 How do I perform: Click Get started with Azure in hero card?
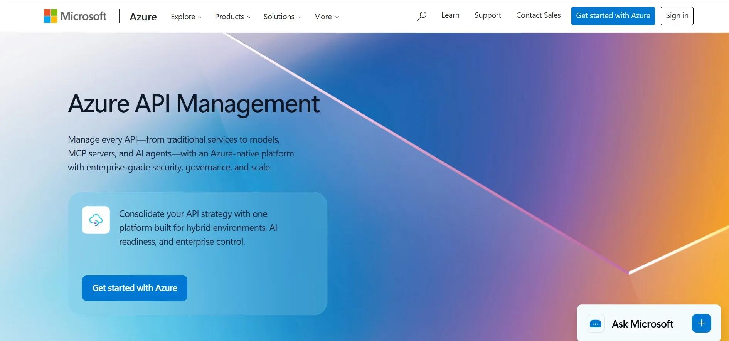click(x=135, y=288)
